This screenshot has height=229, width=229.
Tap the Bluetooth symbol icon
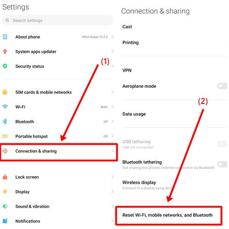point(5,121)
